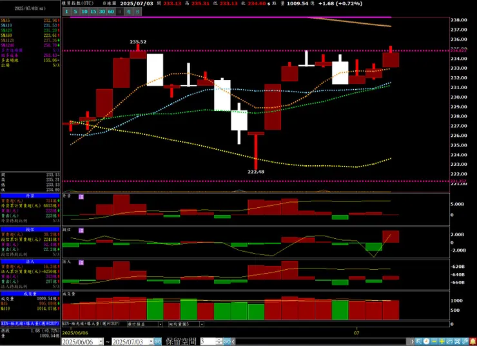Click the 2025/07/03 date label in top-left corner

(30, 8)
